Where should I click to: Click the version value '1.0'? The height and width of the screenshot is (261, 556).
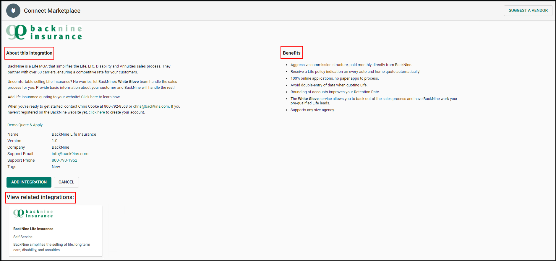click(55, 141)
